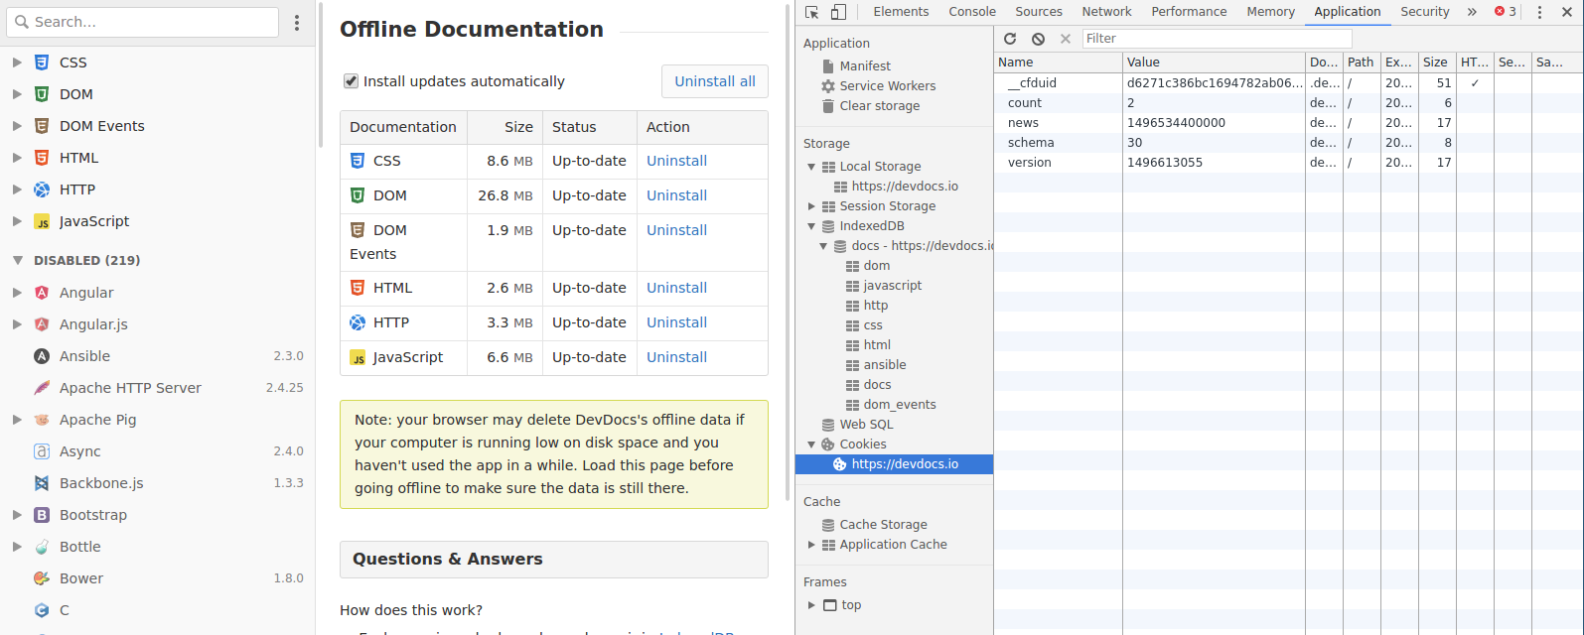The width and height of the screenshot is (1584, 635).
Task: Uninstall the JavaScript documentation
Action: point(676,357)
